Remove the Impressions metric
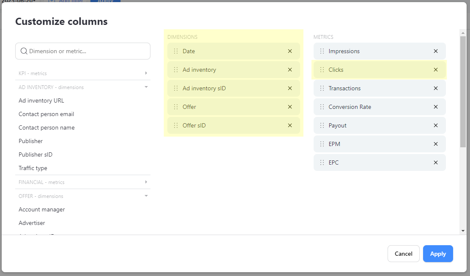 click(436, 51)
